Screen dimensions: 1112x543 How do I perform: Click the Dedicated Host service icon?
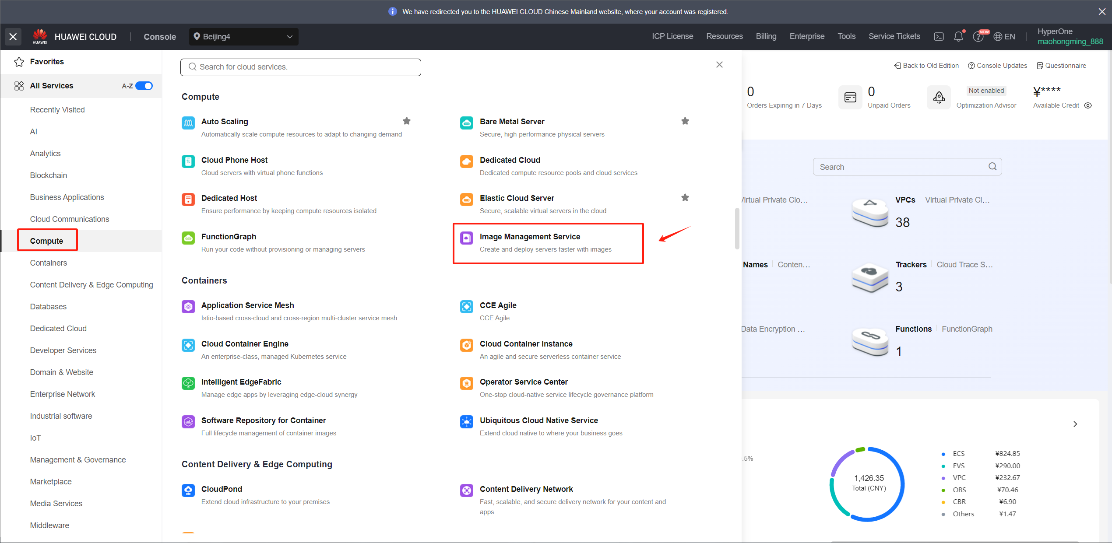point(188,200)
